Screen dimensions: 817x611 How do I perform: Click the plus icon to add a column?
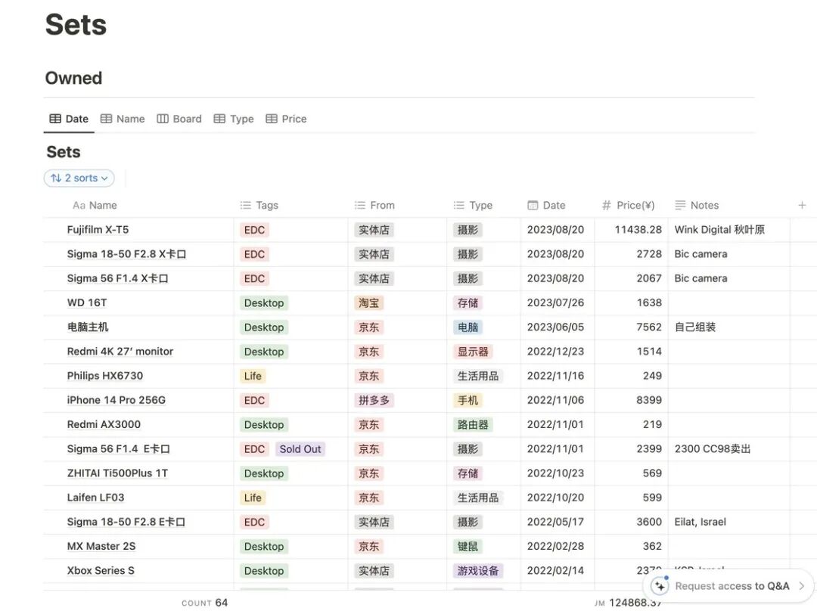[802, 205]
